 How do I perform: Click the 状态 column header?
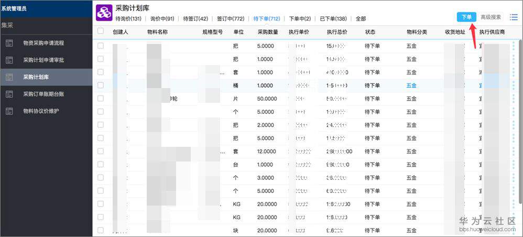pyautogui.click(x=370, y=32)
